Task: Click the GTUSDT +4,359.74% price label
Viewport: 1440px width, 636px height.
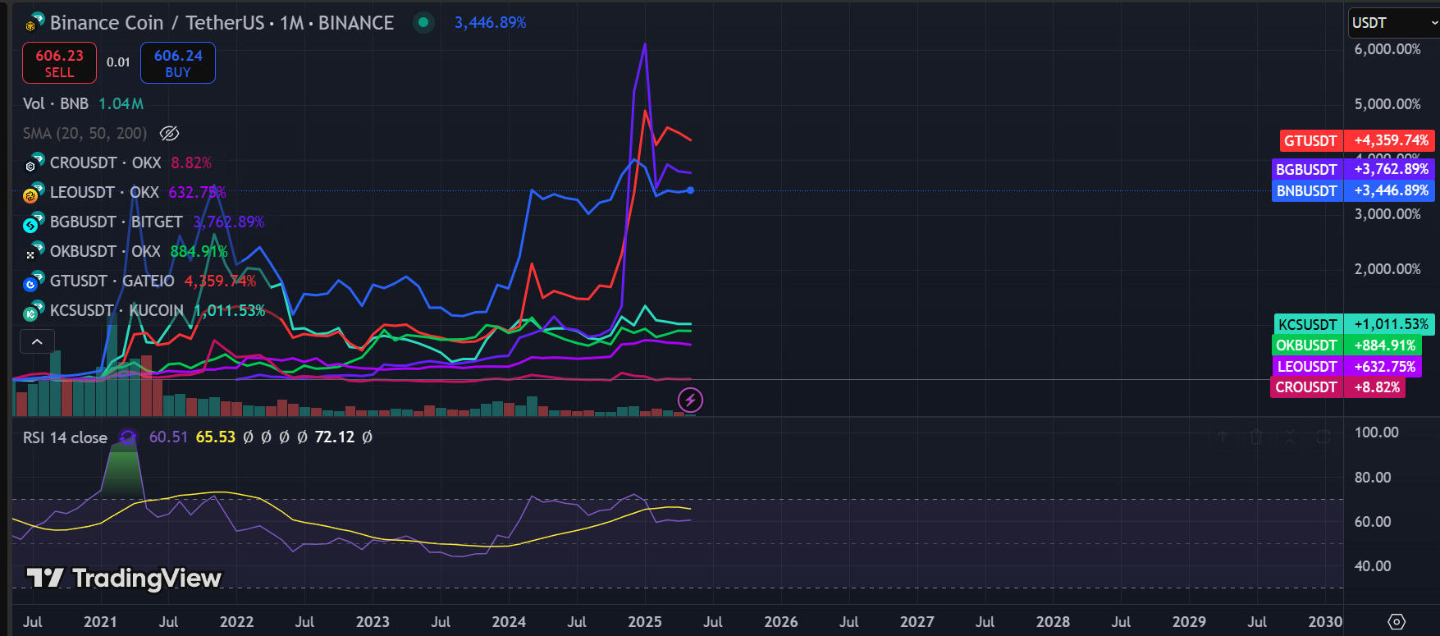Action: pos(1357,140)
